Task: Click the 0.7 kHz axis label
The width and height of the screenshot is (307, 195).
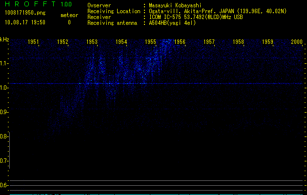Action: click(x=4, y=161)
